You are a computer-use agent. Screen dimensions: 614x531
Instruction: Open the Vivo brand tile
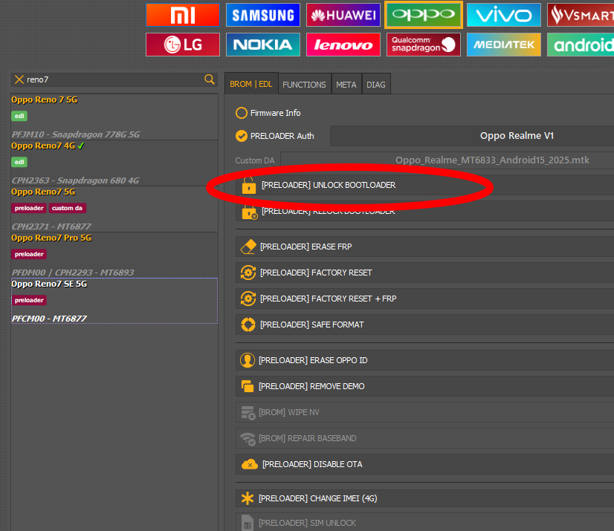tap(503, 16)
